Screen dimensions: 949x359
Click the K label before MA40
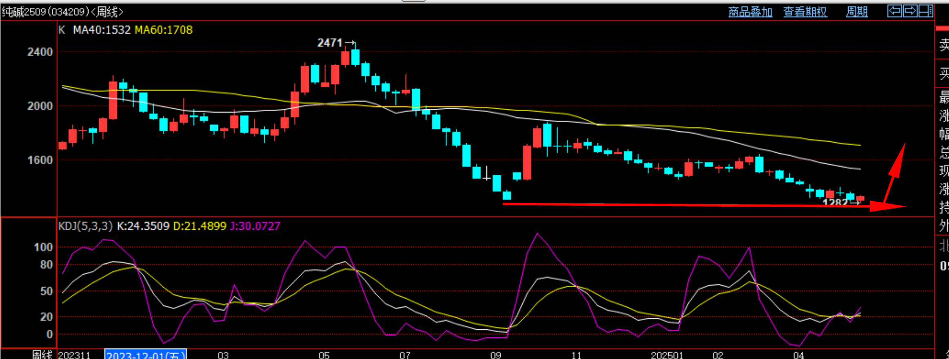[x=62, y=30]
